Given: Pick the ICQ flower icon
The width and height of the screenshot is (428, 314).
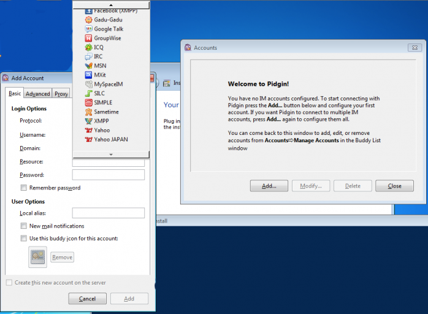Looking at the screenshot, I should (x=89, y=47).
